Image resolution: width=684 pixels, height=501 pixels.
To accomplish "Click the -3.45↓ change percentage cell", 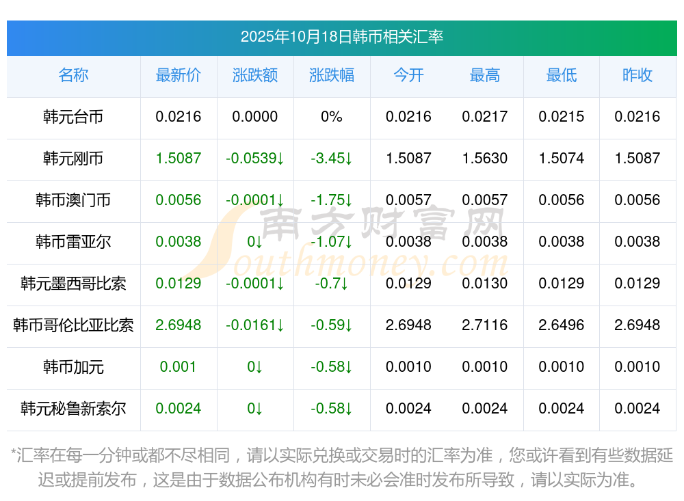I will (332, 159).
